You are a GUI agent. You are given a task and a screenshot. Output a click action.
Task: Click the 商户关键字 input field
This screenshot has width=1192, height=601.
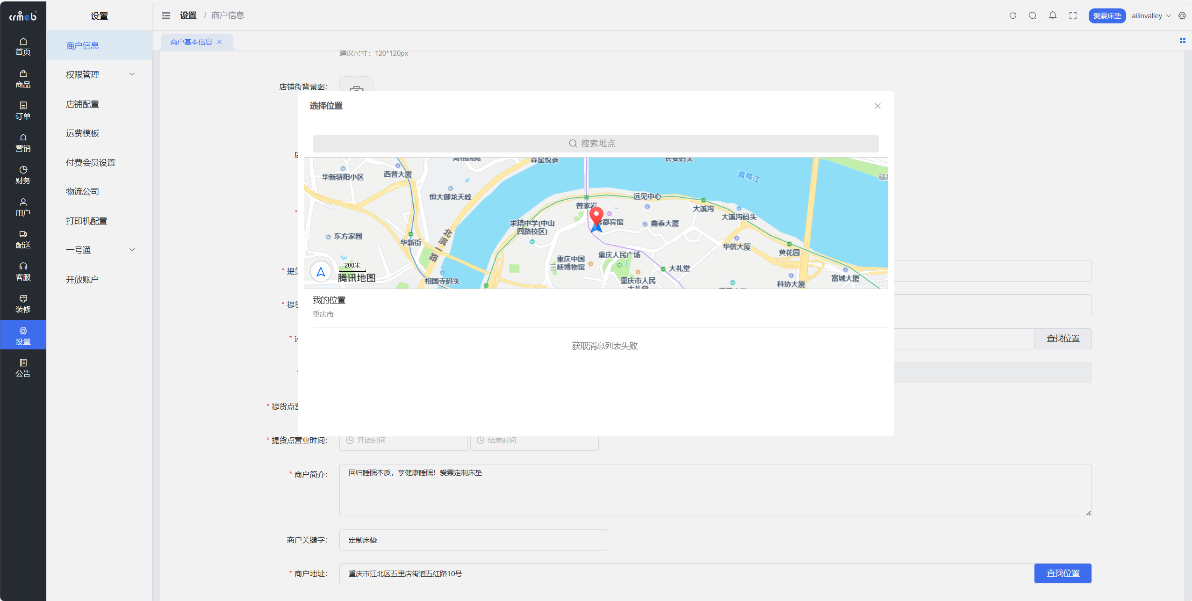point(474,540)
